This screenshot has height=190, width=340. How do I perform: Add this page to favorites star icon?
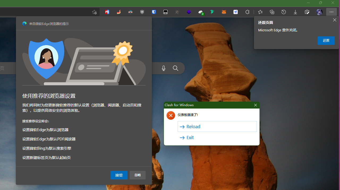(x=94, y=12)
